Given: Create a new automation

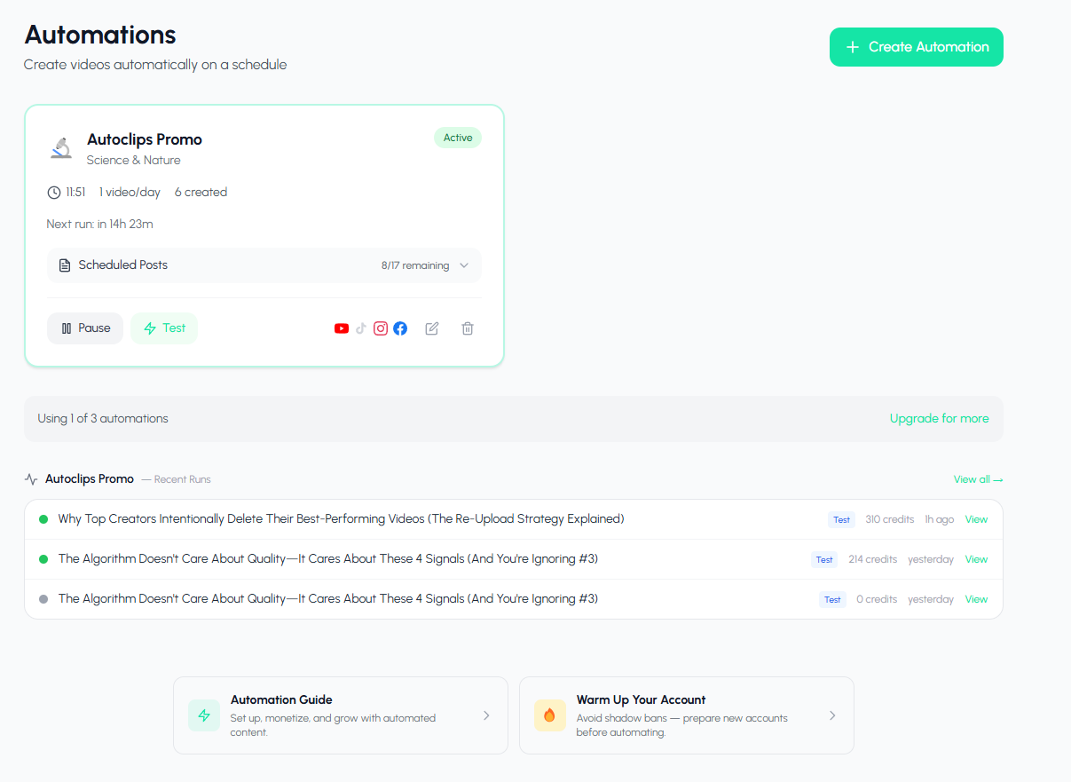Looking at the screenshot, I should point(916,47).
